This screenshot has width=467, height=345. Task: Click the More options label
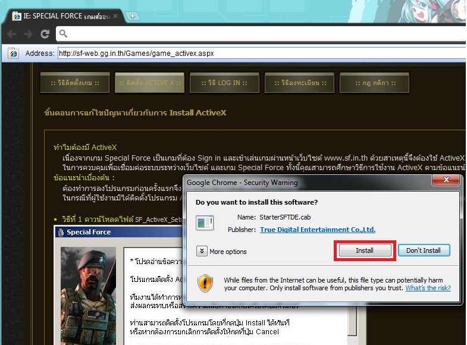coord(228,252)
